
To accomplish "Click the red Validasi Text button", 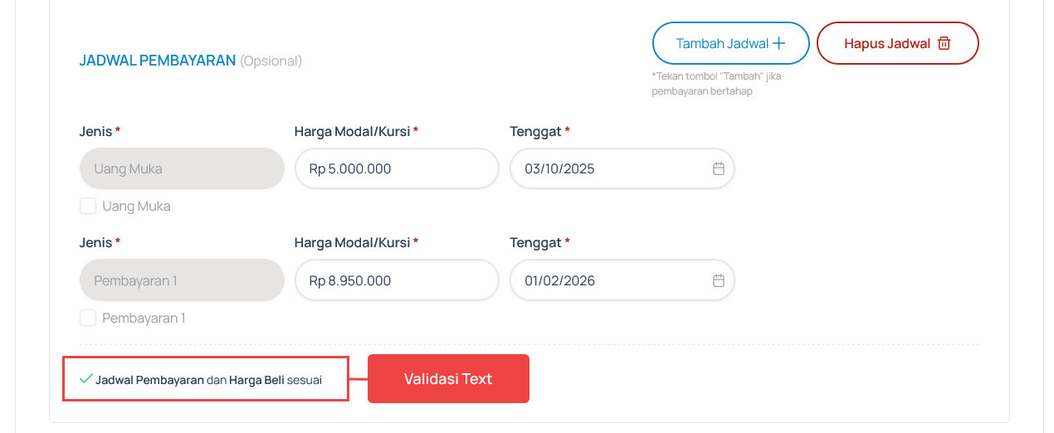I will (448, 379).
